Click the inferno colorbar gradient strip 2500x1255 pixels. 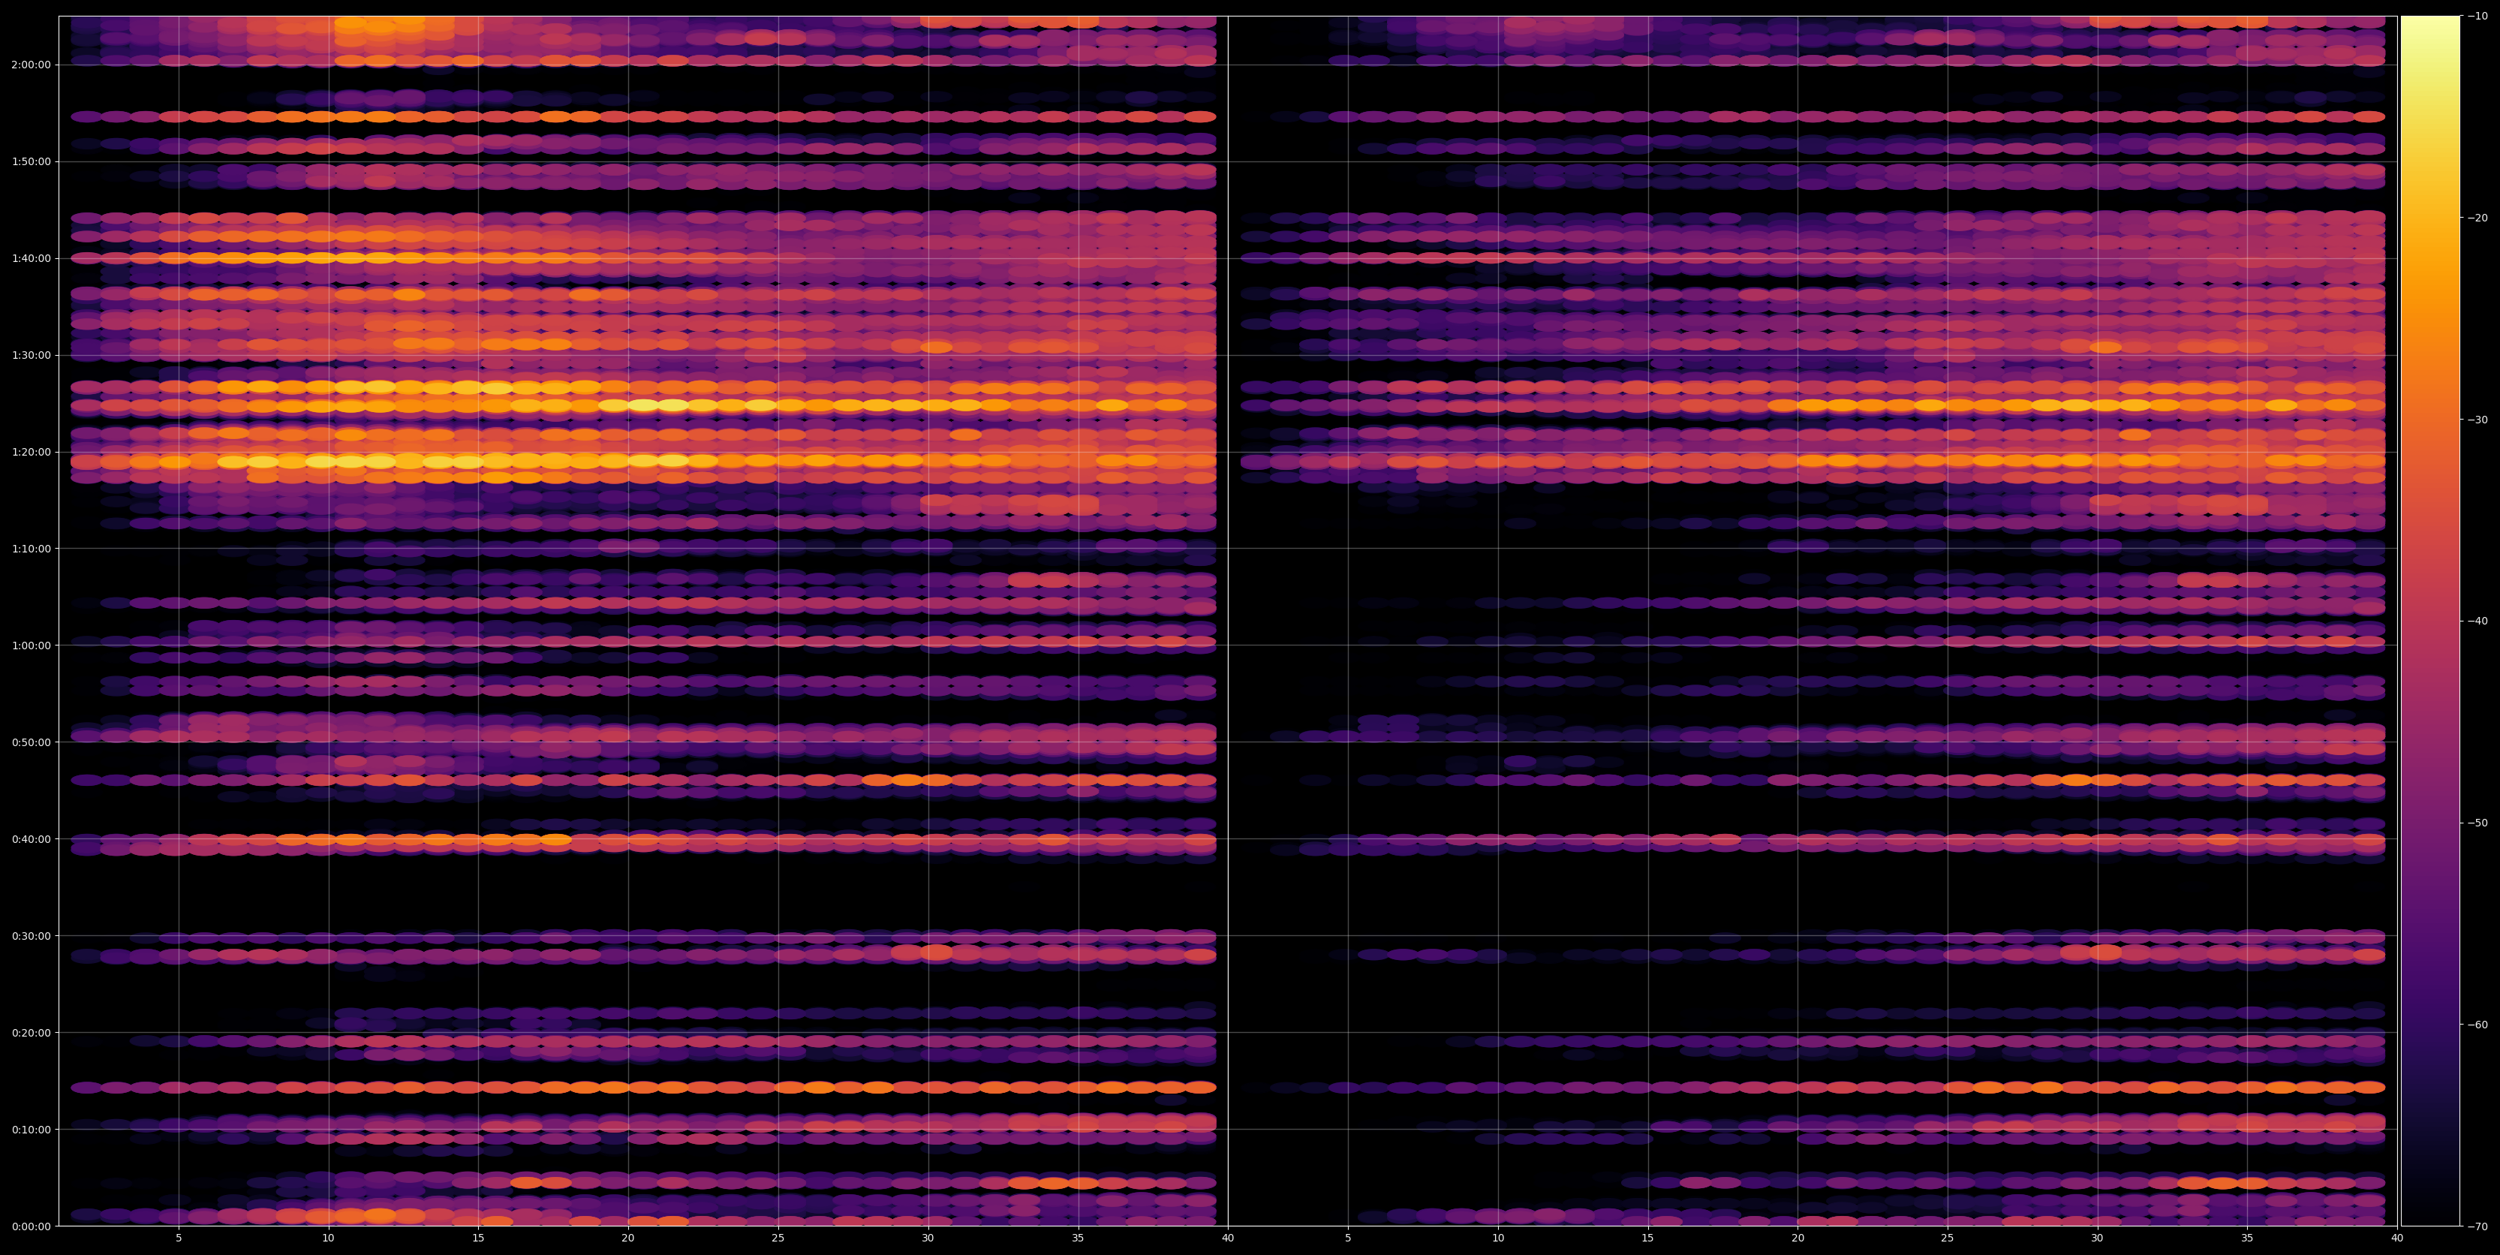(2430, 621)
